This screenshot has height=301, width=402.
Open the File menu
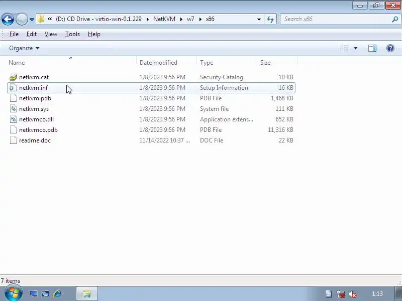(14, 34)
